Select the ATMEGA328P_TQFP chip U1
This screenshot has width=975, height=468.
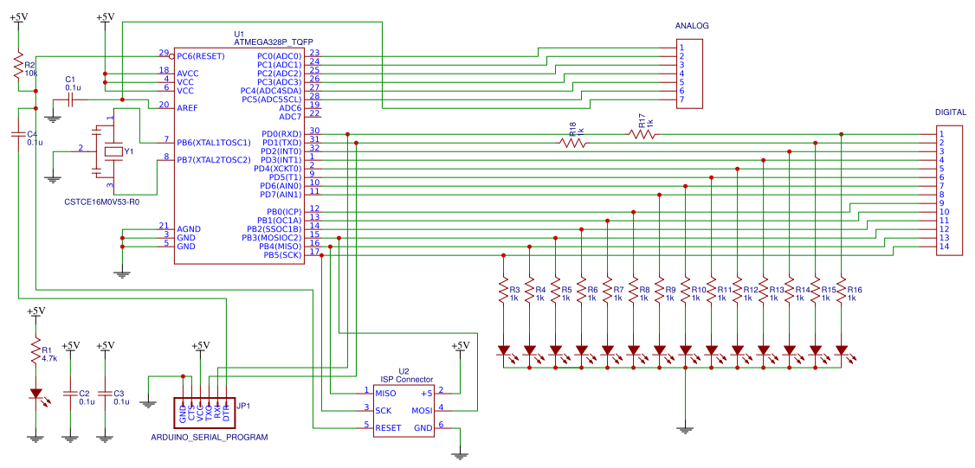(239, 156)
